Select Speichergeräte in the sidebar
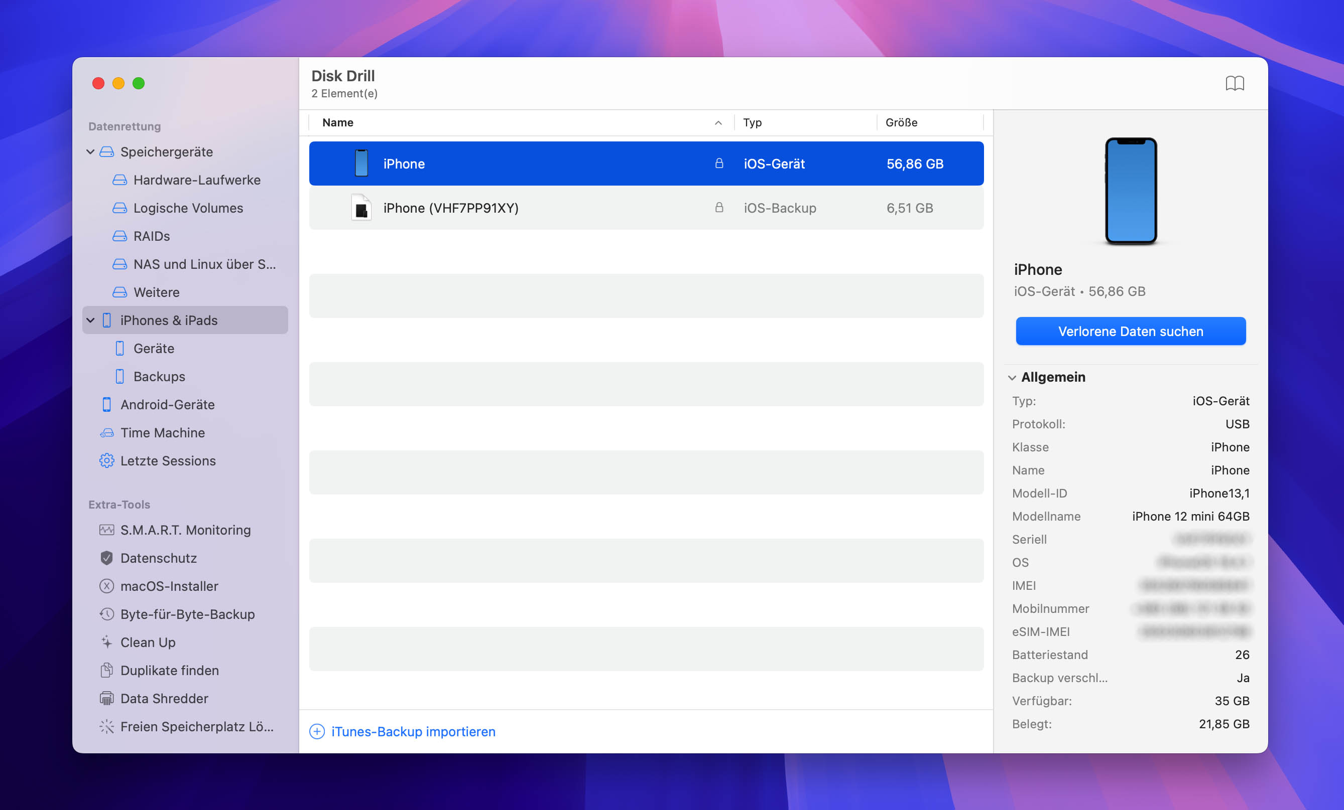Viewport: 1344px width, 810px height. (x=166, y=151)
